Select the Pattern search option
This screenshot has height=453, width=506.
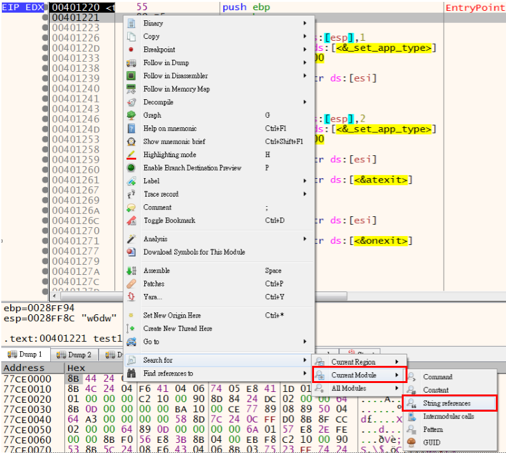pos(449,429)
